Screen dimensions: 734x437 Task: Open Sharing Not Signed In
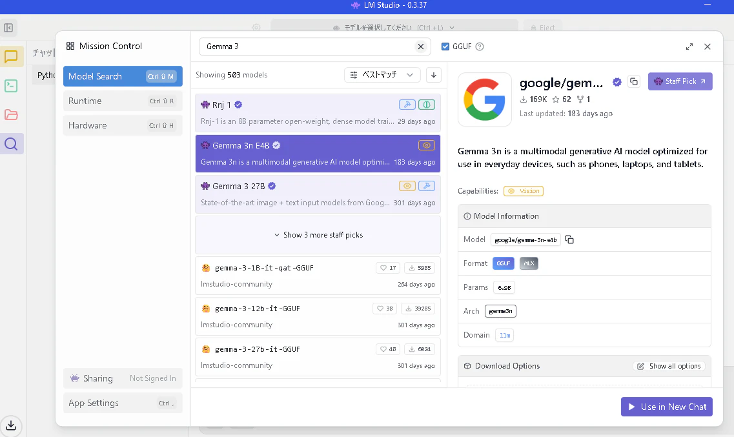coord(123,378)
